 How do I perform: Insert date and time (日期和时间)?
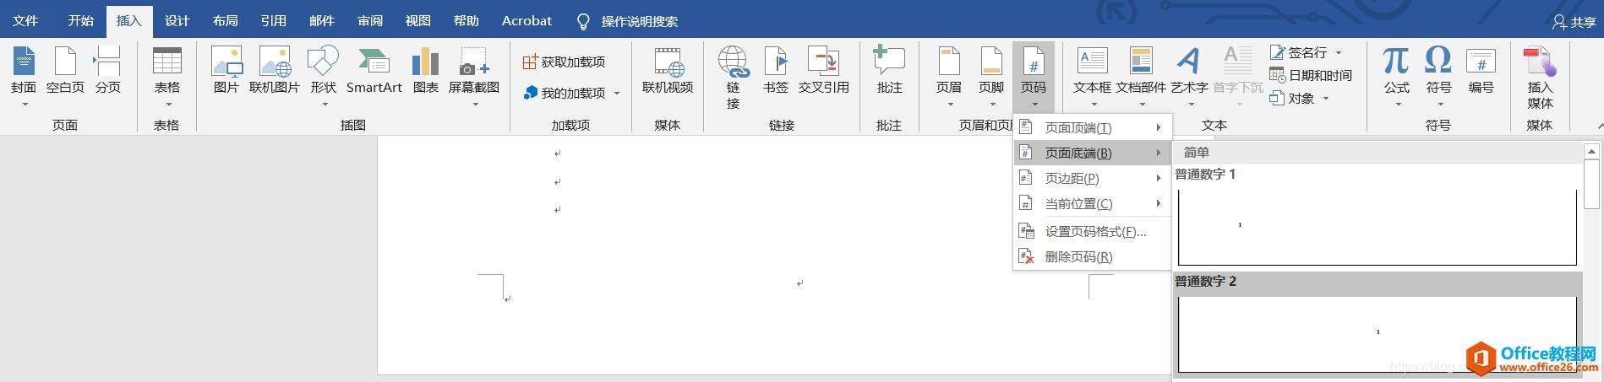[1311, 75]
